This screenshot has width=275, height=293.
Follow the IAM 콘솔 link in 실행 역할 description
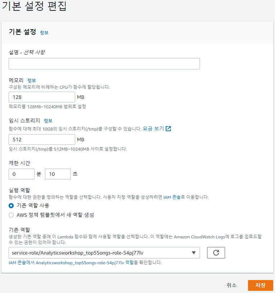coord(172,197)
